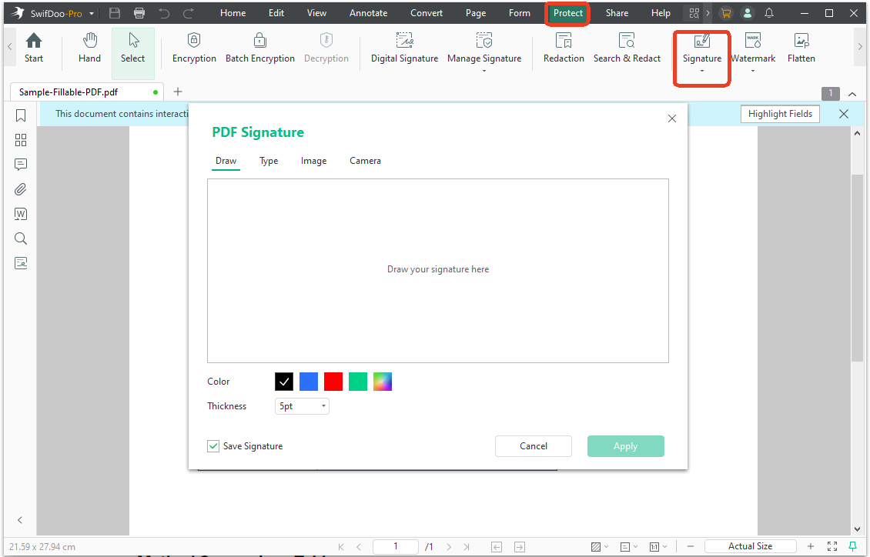The height and width of the screenshot is (557, 870).
Task: Expand the Manage Signature dropdown arrow
Action: pyautogui.click(x=484, y=71)
